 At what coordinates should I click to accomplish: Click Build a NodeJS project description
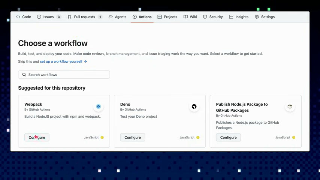(x=63, y=117)
